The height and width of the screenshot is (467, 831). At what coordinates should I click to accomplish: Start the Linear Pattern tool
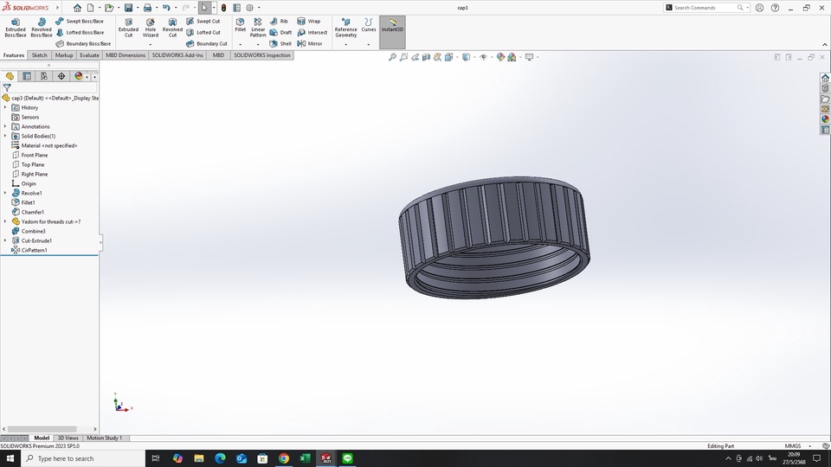click(x=258, y=28)
